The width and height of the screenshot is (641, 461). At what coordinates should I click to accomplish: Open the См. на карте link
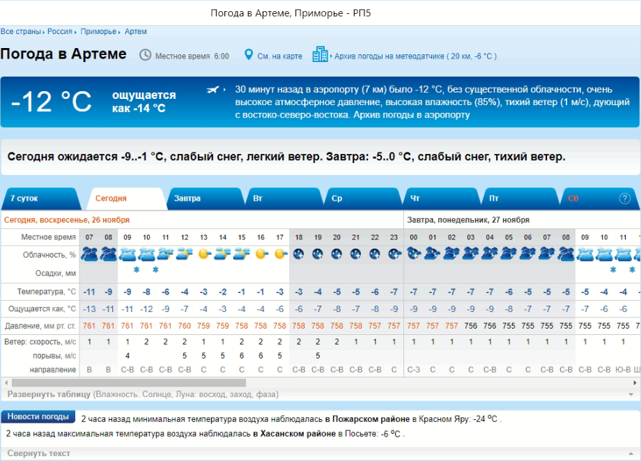click(279, 56)
